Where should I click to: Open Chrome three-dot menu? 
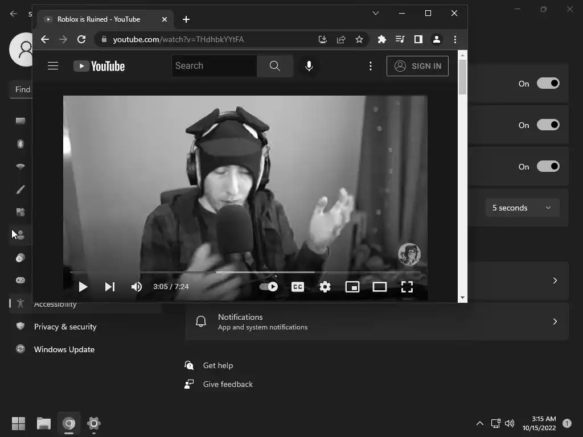[x=455, y=39]
